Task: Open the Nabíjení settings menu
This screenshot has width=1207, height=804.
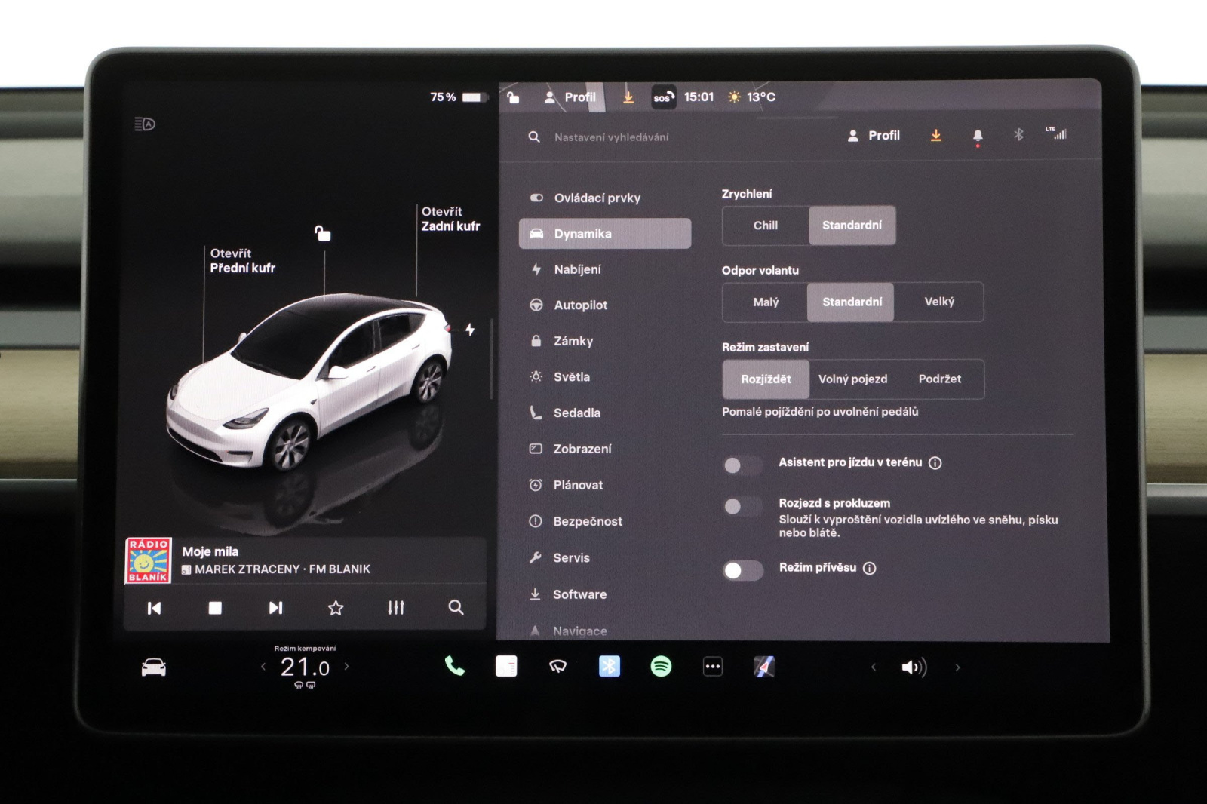Action: tap(577, 269)
